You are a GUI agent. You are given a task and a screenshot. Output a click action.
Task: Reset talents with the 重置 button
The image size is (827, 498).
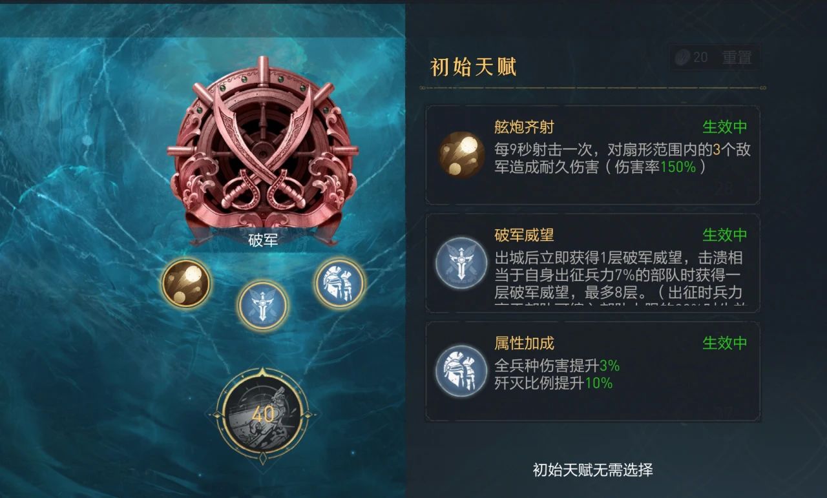click(x=737, y=57)
